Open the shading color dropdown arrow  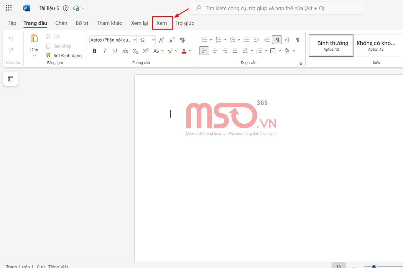click(294, 51)
